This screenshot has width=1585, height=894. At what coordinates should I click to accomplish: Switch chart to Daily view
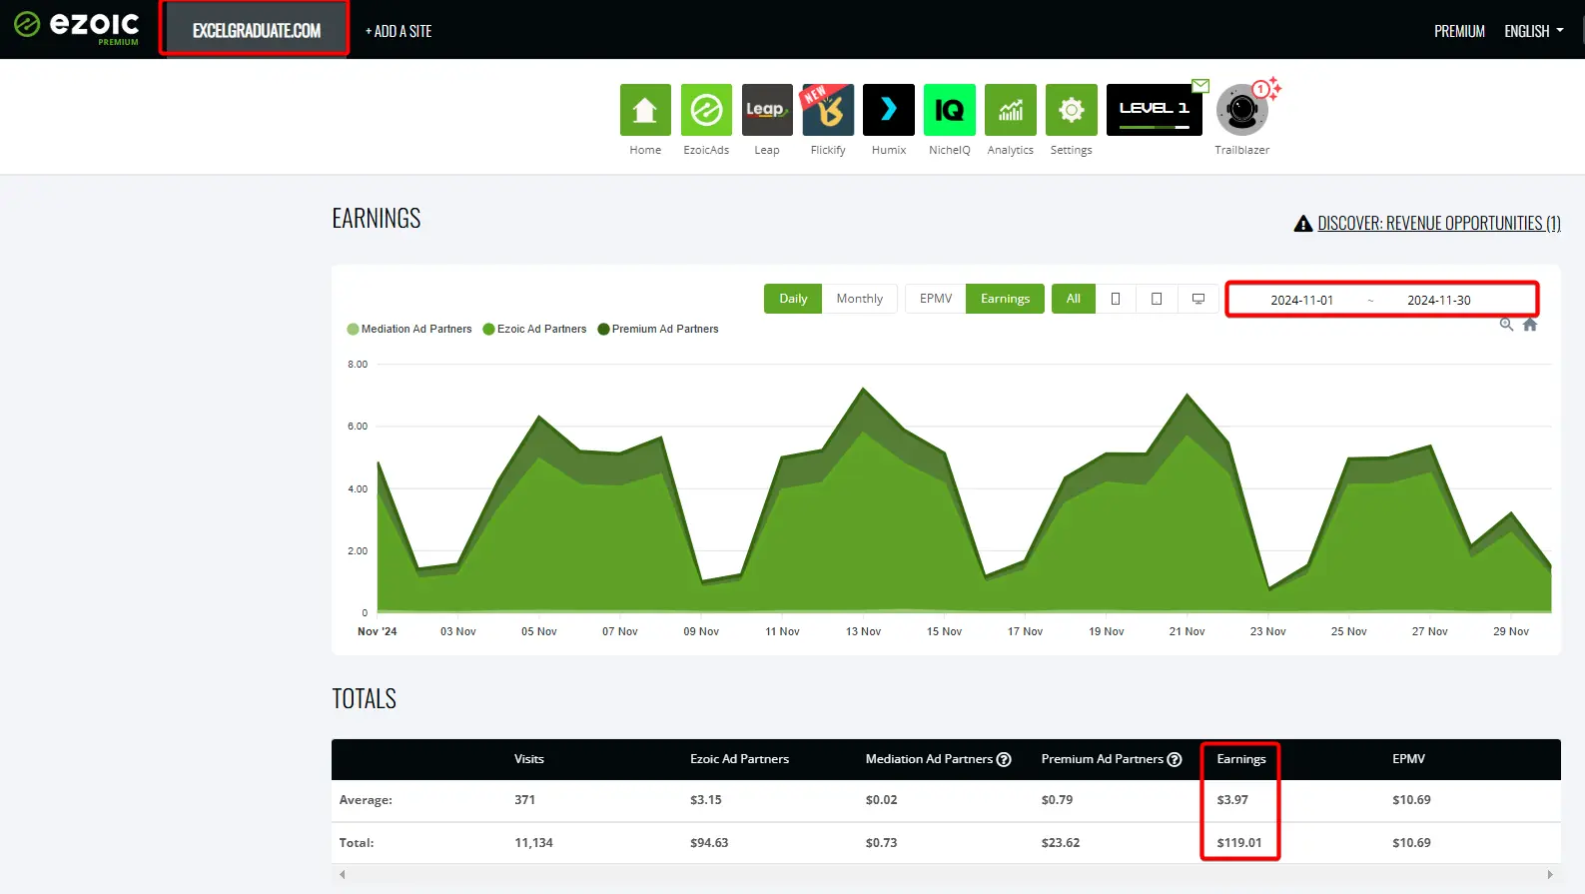click(x=793, y=299)
